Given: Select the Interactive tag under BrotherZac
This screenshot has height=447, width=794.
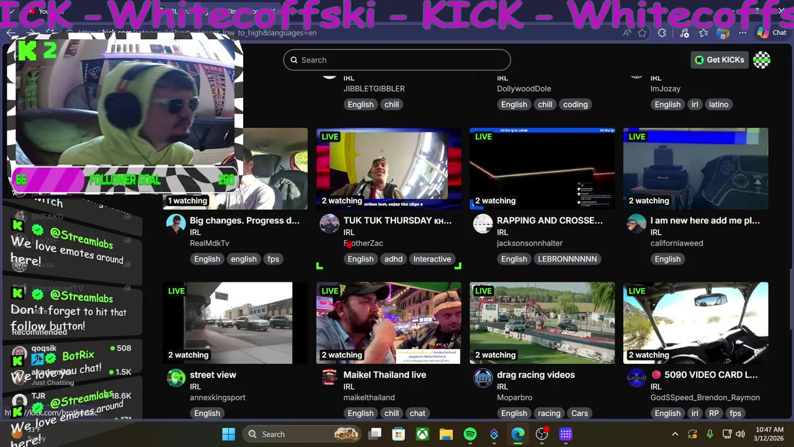Looking at the screenshot, I should pyautogui.click(x=432, y=259).
